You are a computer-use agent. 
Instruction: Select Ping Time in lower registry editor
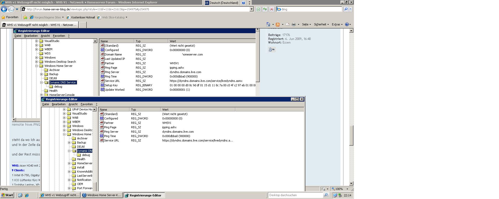110,136
